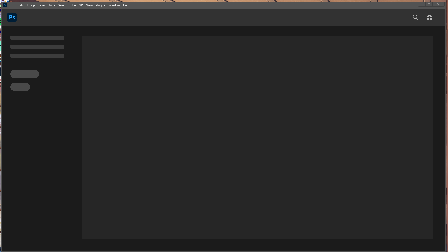Viewport: 448px width, 252px height.
Task: Open the Plugins menu
Action: (100, 5)
